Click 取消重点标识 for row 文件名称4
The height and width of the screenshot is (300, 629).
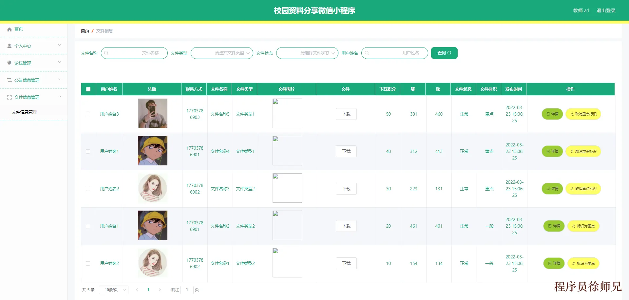click(x=583, y=151)
